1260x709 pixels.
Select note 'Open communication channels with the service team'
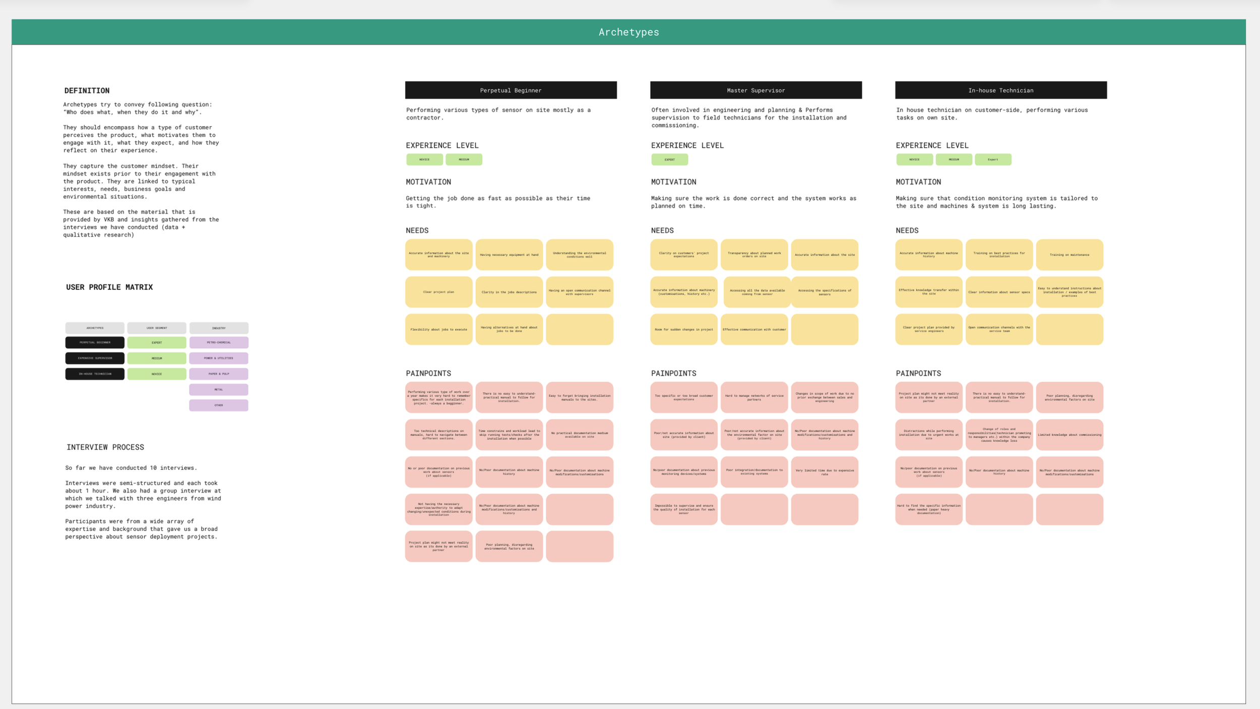point(999,329)
